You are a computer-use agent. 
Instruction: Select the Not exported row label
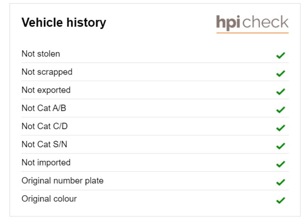(x=46, y=90)
